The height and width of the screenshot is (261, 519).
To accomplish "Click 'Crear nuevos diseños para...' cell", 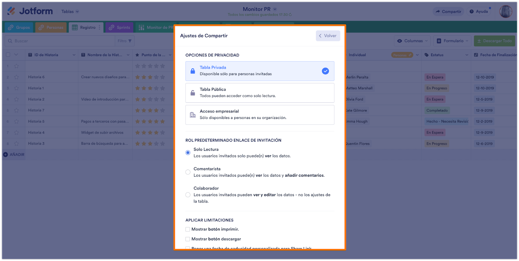I will 105,77.
